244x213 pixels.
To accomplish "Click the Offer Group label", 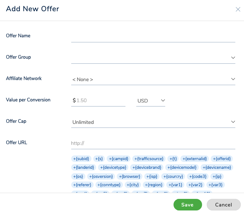I will (x=18, y=57).
